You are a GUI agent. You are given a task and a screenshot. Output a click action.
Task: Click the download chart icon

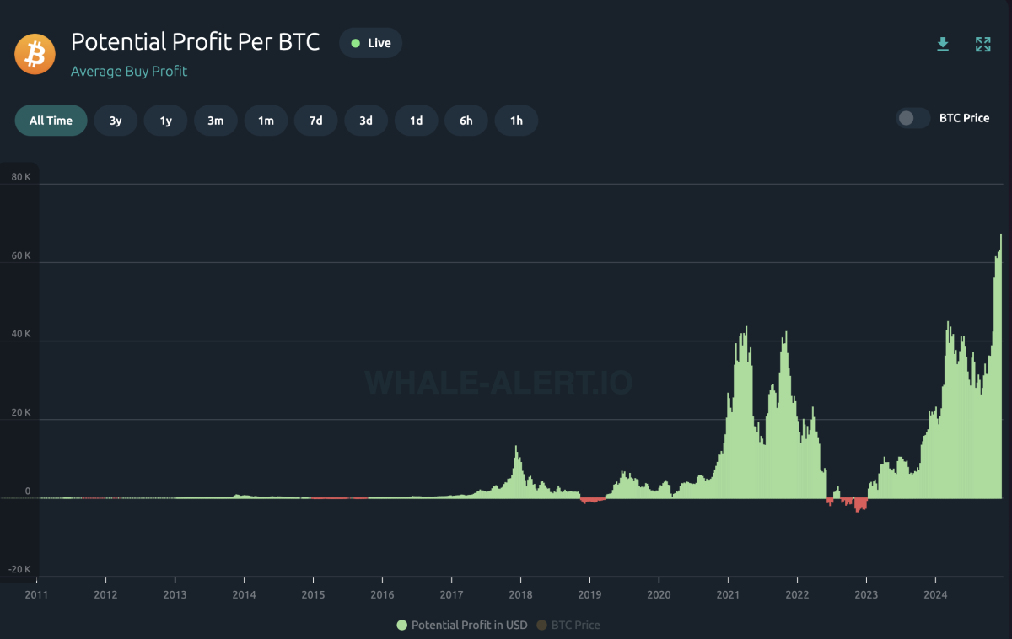943,44
